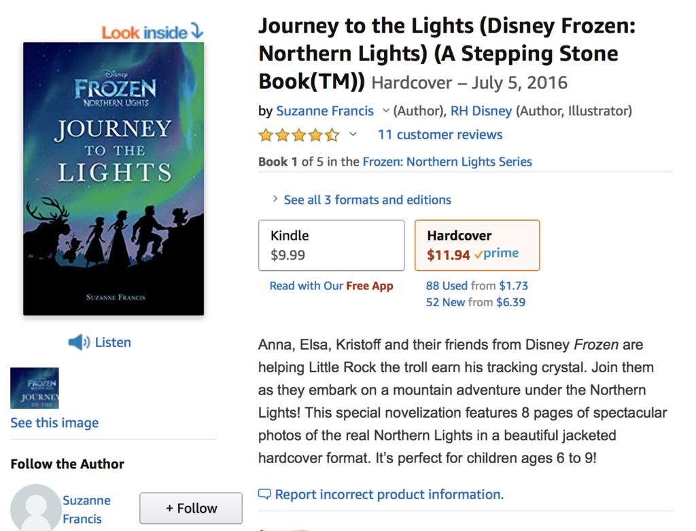Select the Hardcover format option

[476, 245]
